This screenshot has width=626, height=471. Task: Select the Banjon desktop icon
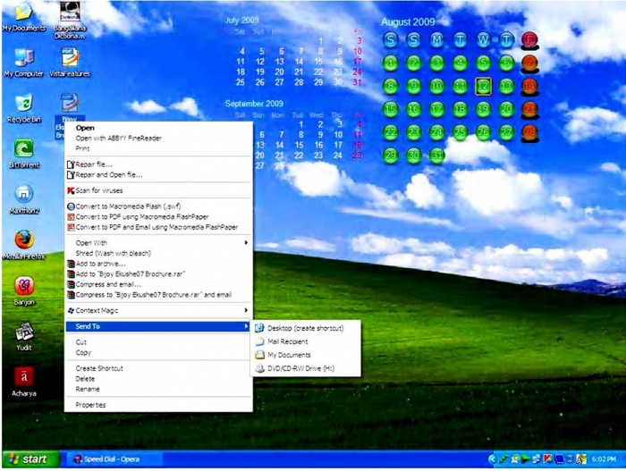click(x=24, y=290)
